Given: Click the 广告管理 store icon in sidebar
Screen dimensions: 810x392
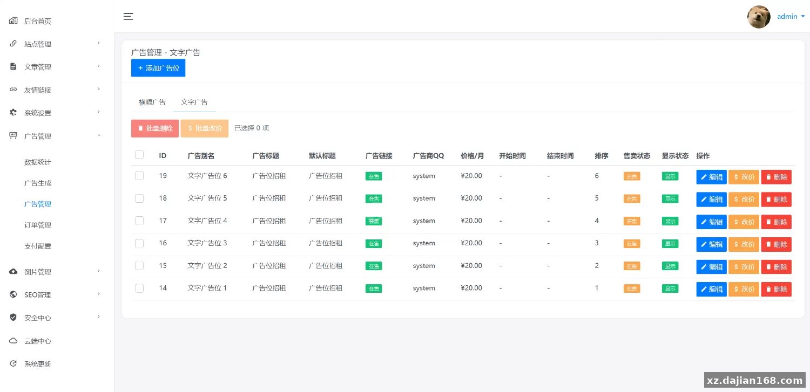Looking at the screenshot, I should click(x=13, y=136).
